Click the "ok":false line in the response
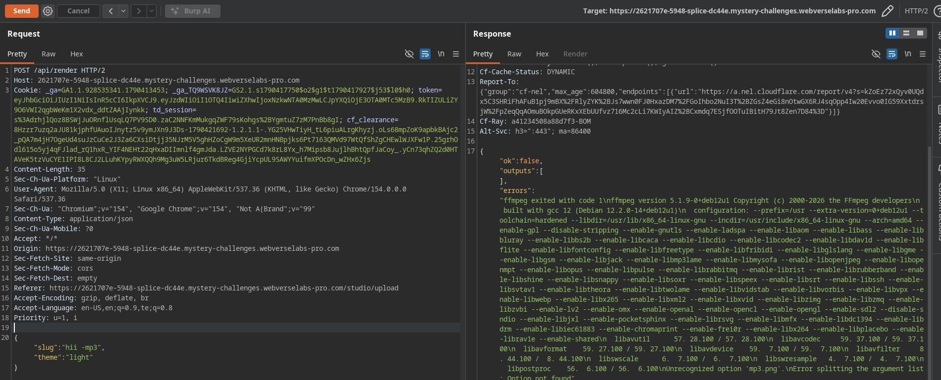The height and width of the screenshot is (380, 941). coord(521,161)
